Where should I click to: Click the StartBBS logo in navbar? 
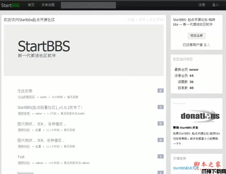click(x=11, y=5)
